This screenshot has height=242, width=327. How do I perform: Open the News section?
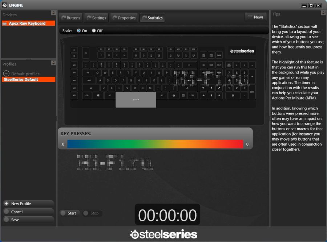pyautogui.click(x=255, y=17)
